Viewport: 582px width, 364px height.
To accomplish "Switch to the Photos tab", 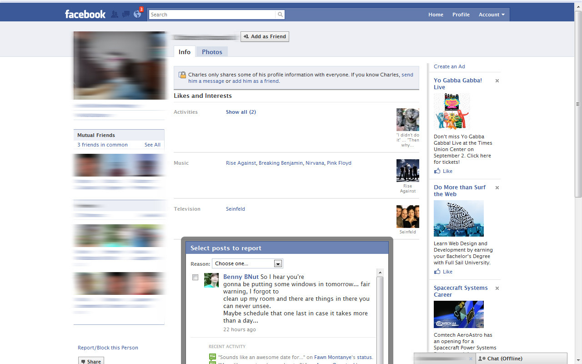I will click(212, 52).
